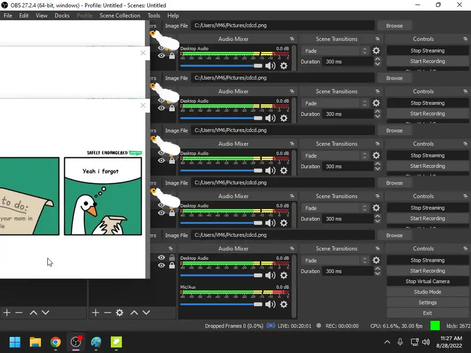Screen dimensions: 471x353
Task: Click the Stop Virtual Camera button
Action: 427,281
